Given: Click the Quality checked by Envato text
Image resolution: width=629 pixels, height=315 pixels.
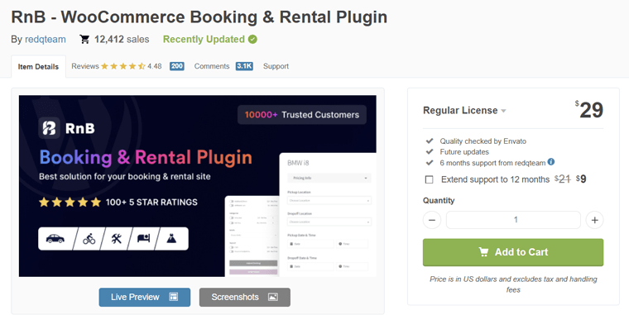Looking at the screenshot, I should (x=483, y=141).
